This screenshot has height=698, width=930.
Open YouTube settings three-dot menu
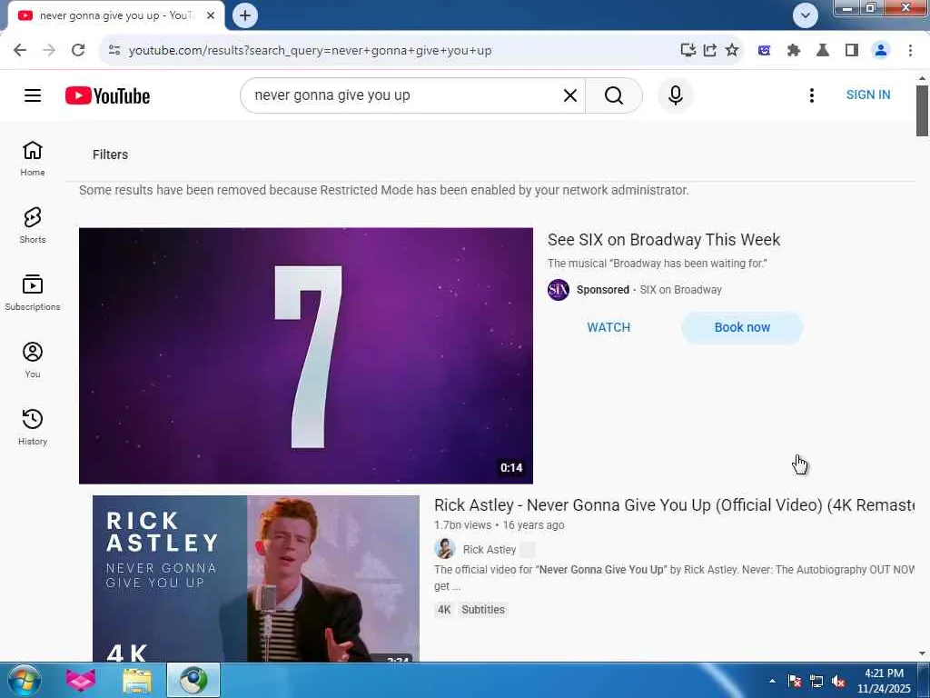pos(811,95)
